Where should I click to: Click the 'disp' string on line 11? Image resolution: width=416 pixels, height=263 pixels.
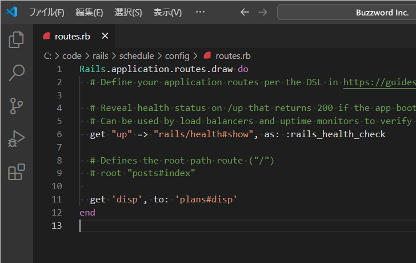pyautogui.click(x=127, y=200)
